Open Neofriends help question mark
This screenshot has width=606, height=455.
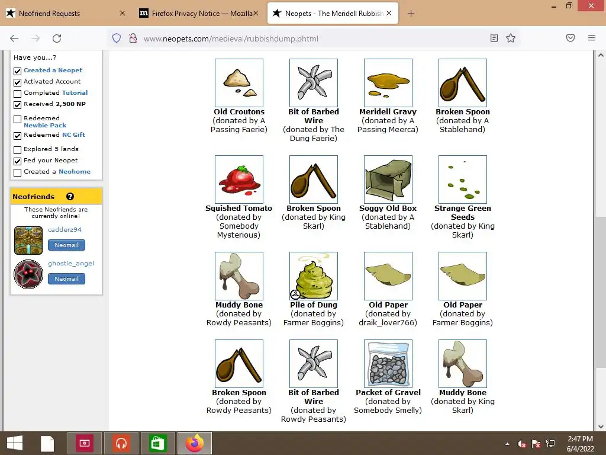pyautogui.click(x=70, y=197)
